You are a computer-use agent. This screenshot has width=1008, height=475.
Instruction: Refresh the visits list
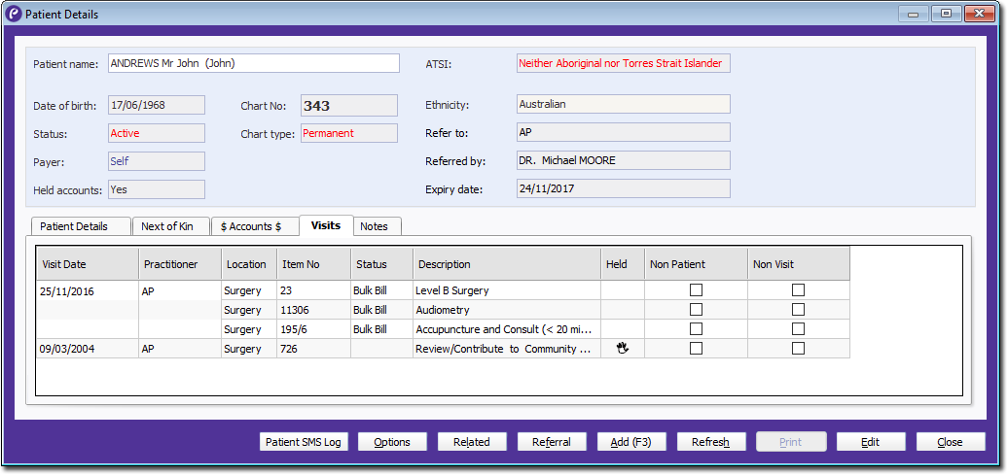click(711, 442)
